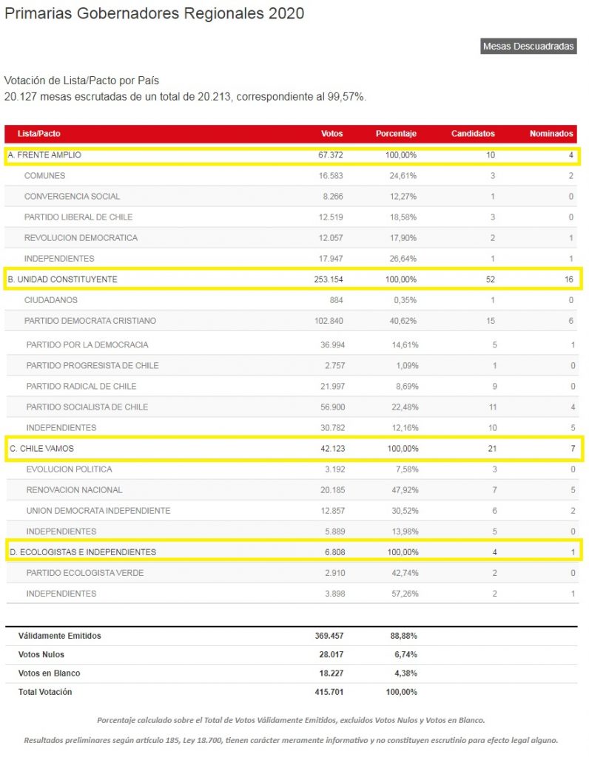Select the UNION DEMOCRATA INDEPENDIENTE row
The height and width of the screenshot is (757, 589).
98,511
